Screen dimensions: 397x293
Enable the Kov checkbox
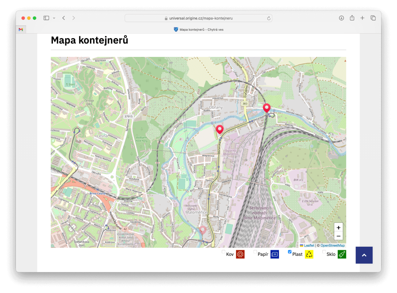click(x=223, y=252)
